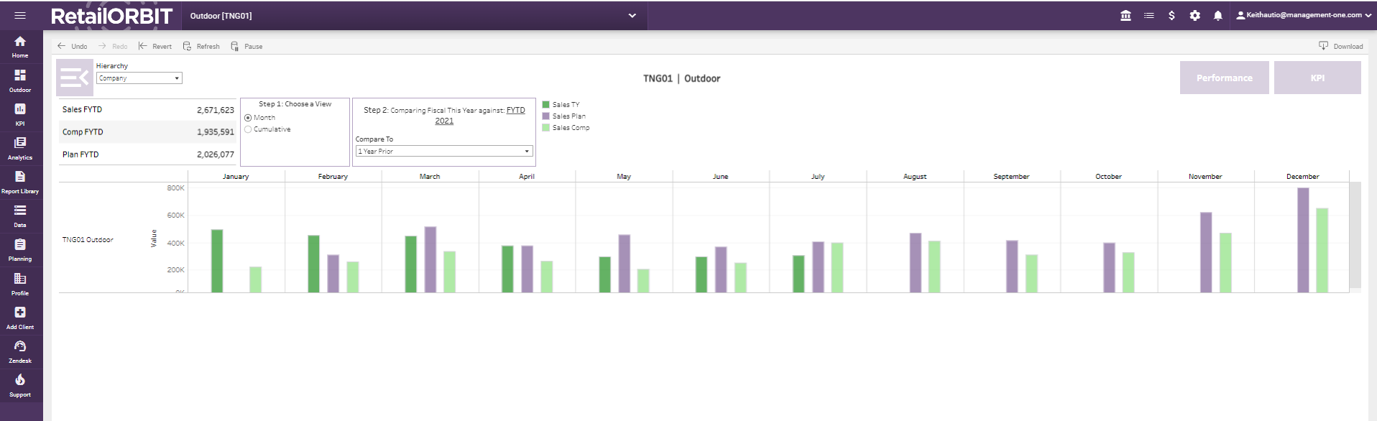Open the Planning sidebar icon

(20, 249)
